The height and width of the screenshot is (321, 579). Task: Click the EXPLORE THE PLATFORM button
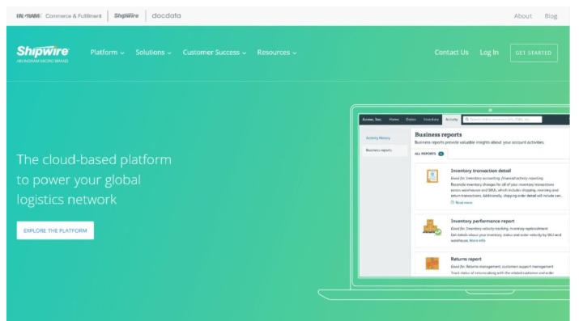(x=55, y=230)
